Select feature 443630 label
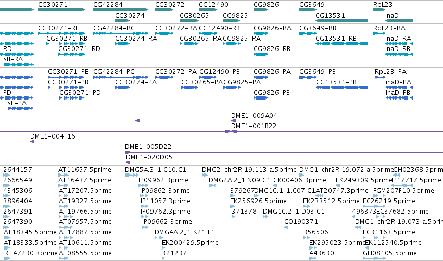Viewport: 443px width, 261px height. 322,253
